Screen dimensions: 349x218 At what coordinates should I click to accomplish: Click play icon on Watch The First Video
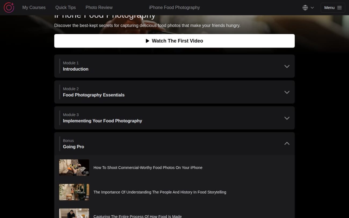[147, 41]
